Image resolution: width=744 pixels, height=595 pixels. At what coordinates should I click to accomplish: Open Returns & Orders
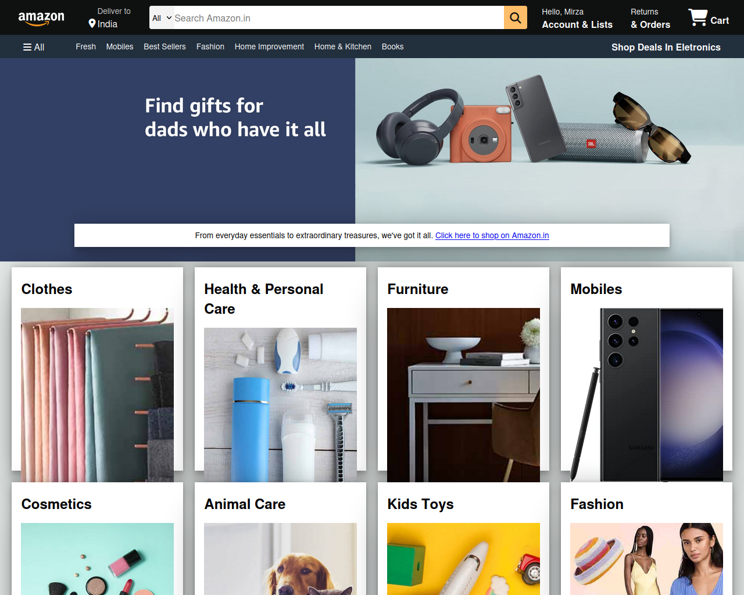pyautogui.click(x=650, y=18)
